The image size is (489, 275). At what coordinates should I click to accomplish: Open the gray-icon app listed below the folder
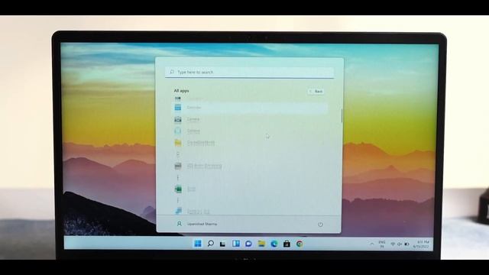250,166
